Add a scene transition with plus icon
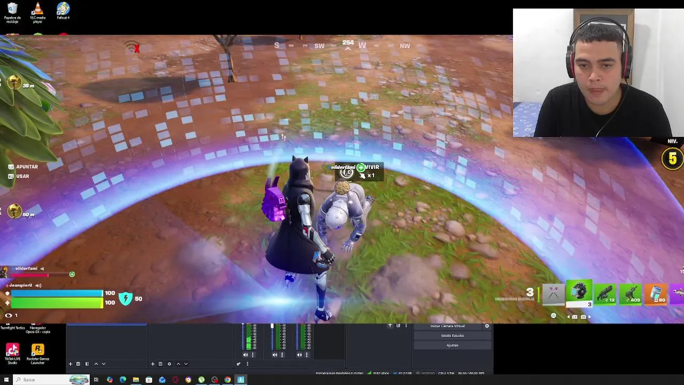 [390, 325]
